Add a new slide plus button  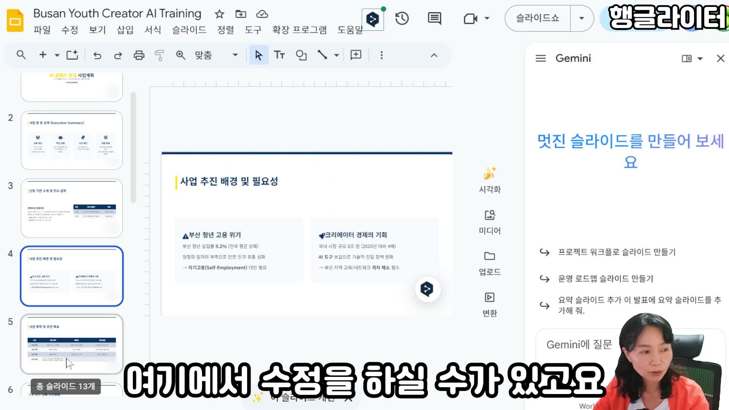43,55
